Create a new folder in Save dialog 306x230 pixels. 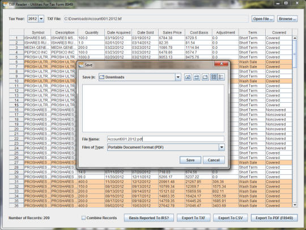click(205, 77)
